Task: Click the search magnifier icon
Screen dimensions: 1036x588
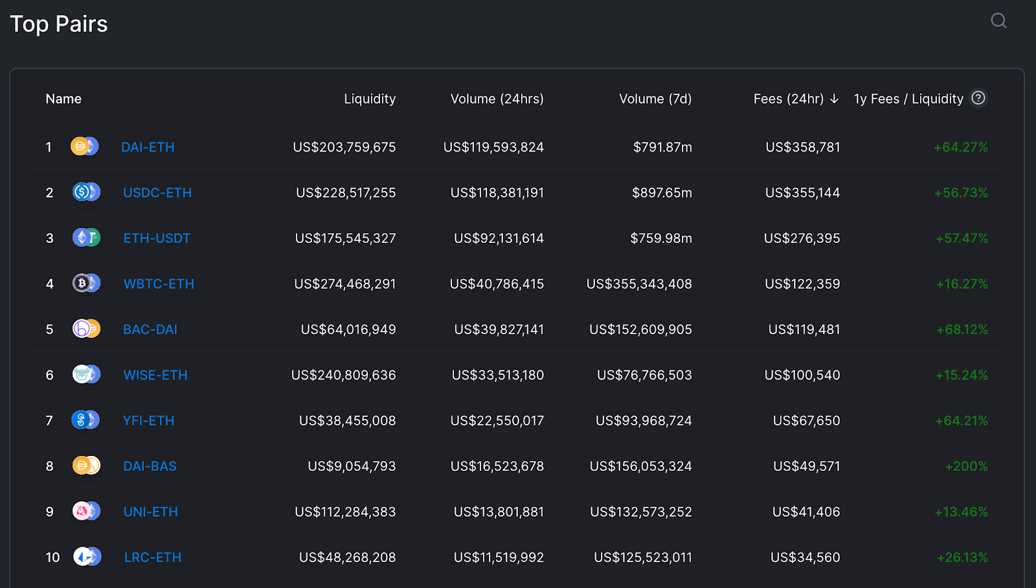Action: tap(998, 21)
